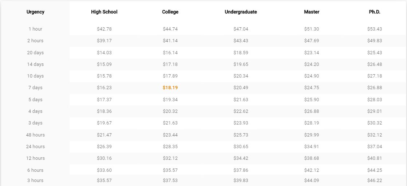407x186 pixels.
Task: Select the $53.43 Ph.D. price
Action: point(375,29)
